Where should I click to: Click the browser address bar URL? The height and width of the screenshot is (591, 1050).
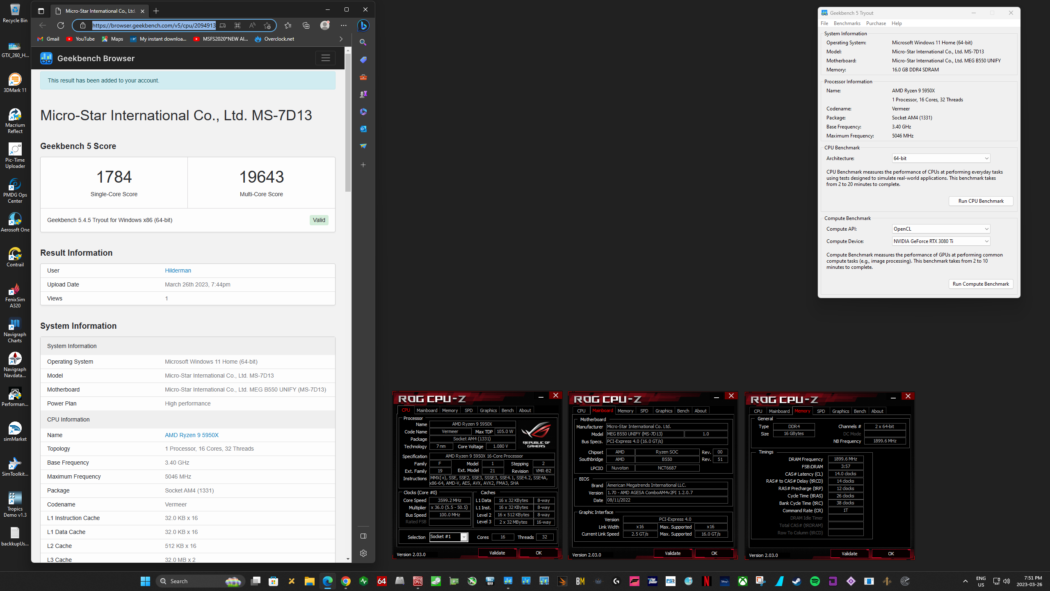pos(154,25)
